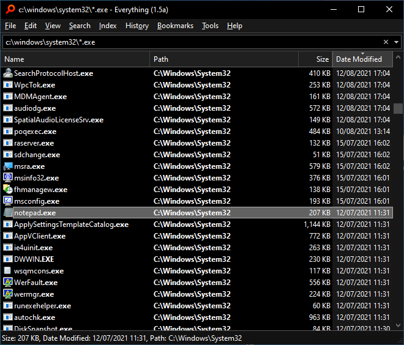Maximize the Everything window
Viewport: 404px width, 345px height.
pyautogui.click(x=361, y=9)
